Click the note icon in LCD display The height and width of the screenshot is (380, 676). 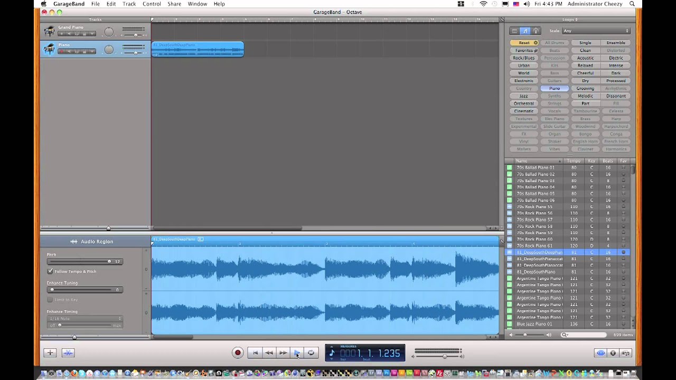332,353
